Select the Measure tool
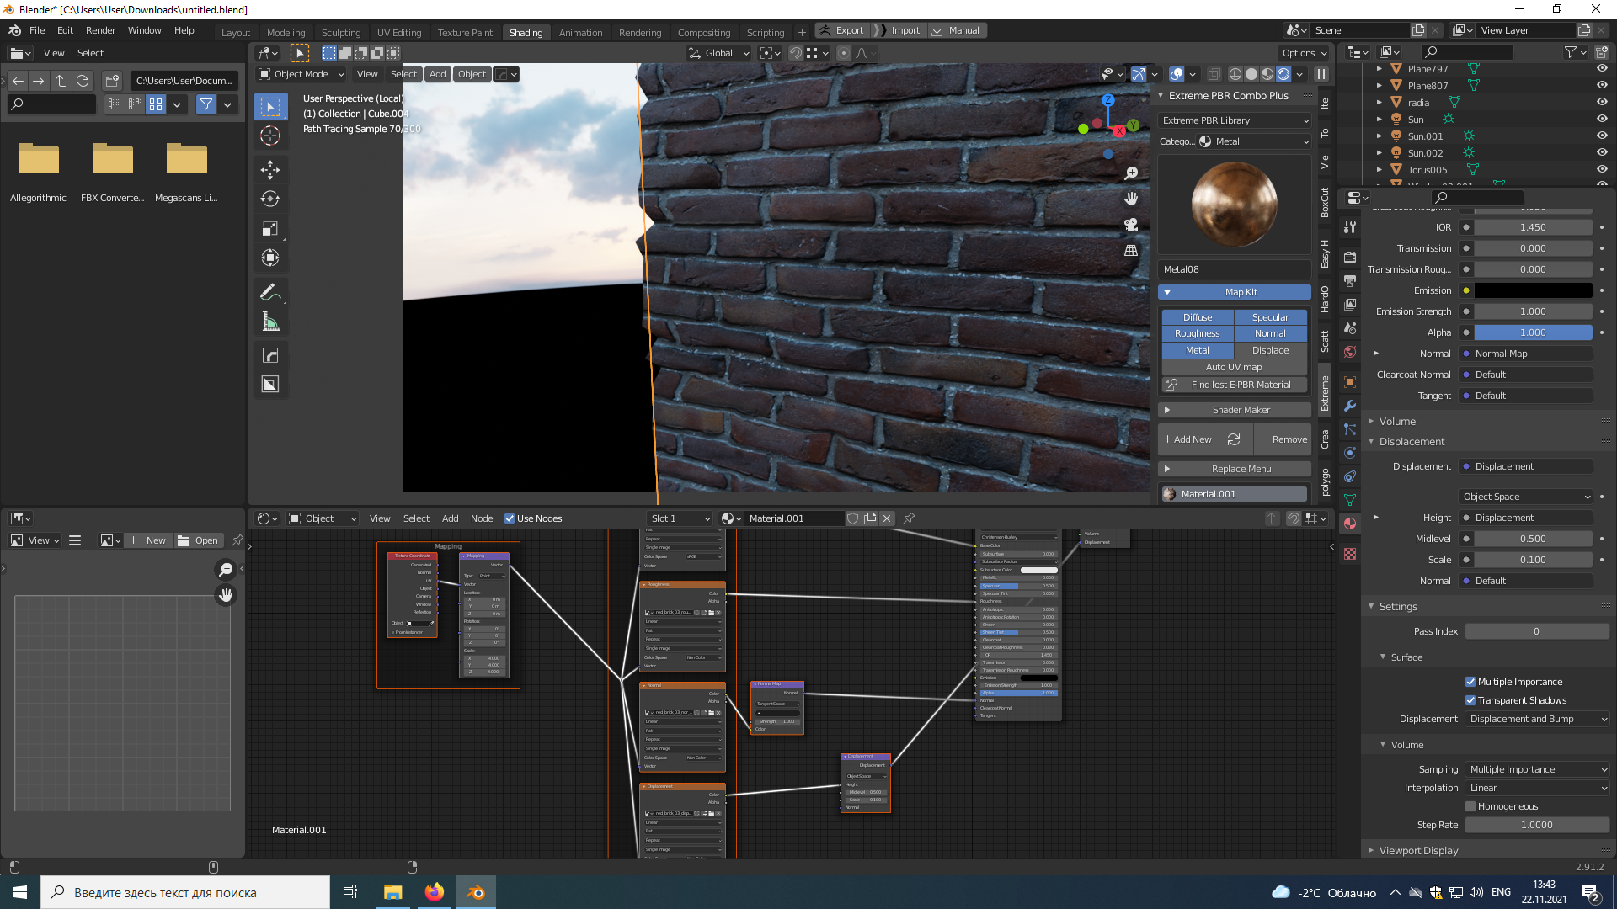This screenshot has width=1617, height=909. click(270, 322)
